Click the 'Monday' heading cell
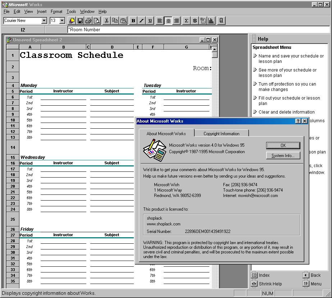Viewport: 332px width, 298px height. (x=28, y=86)
